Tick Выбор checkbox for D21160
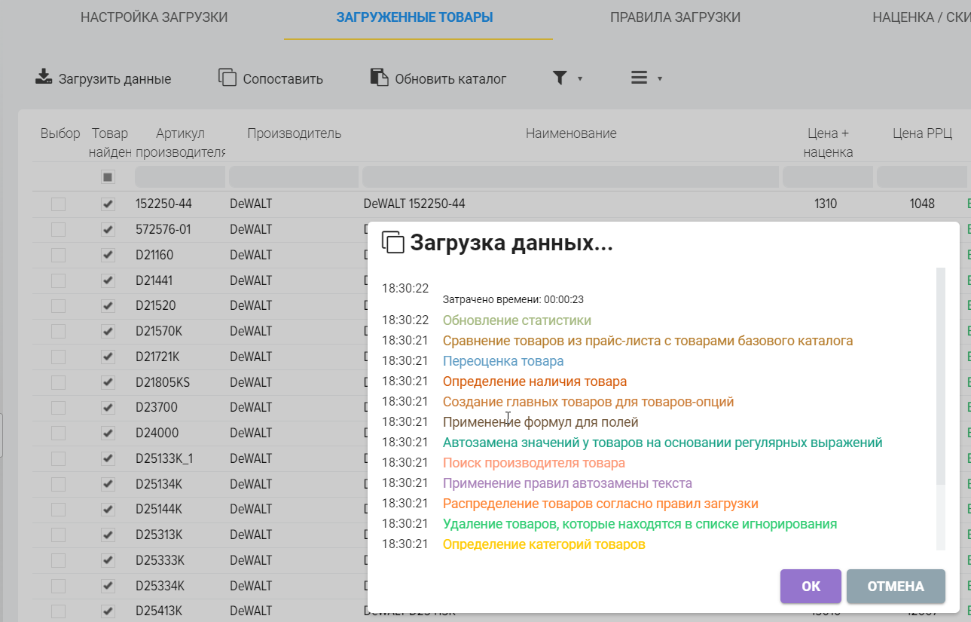The height and width of the screenshot is (622, 971). point(58,255)
